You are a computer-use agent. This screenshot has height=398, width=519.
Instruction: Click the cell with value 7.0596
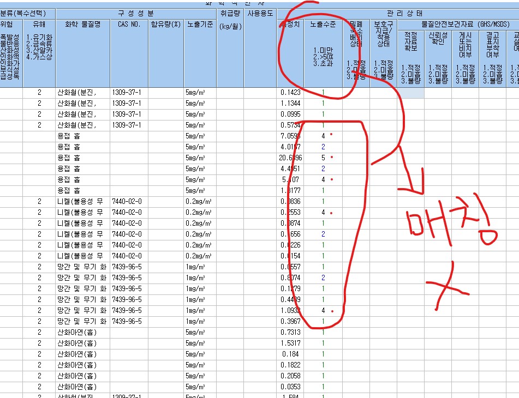coord(290,136)
